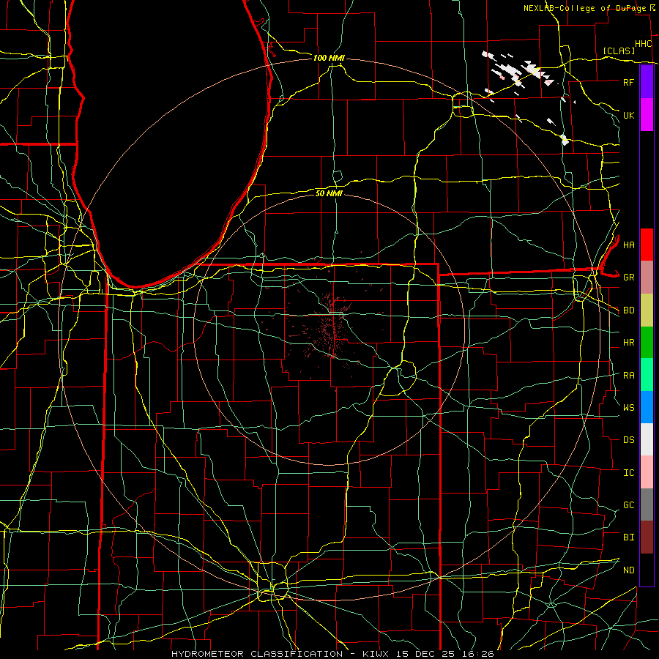
Task: Click the HHC product label
Action: tap(643, 44)
